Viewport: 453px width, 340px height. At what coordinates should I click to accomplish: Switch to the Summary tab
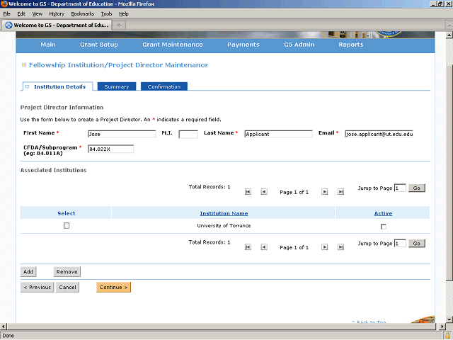point(117,86)
